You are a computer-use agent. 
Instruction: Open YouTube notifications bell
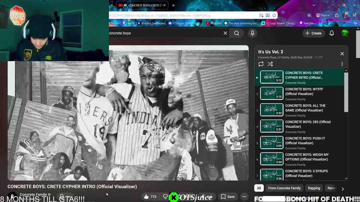[332, 33]
